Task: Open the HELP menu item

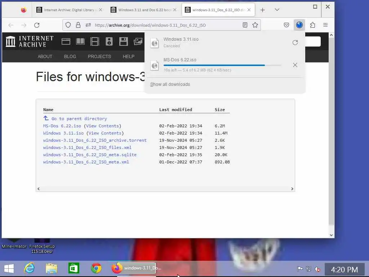Action: point(129,57)
